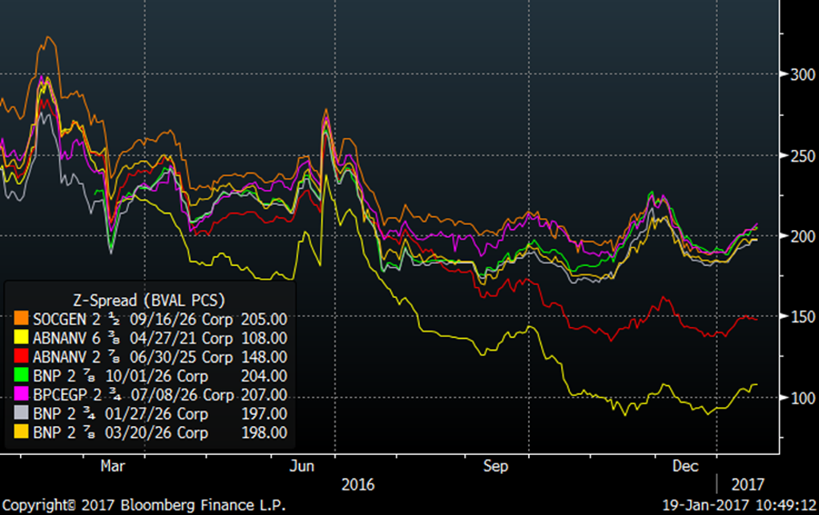Click the green BNP 10/01/26 legend swatch
This screenshot has width=819, height=515.
pyautogui.click(x=21, y=376)
